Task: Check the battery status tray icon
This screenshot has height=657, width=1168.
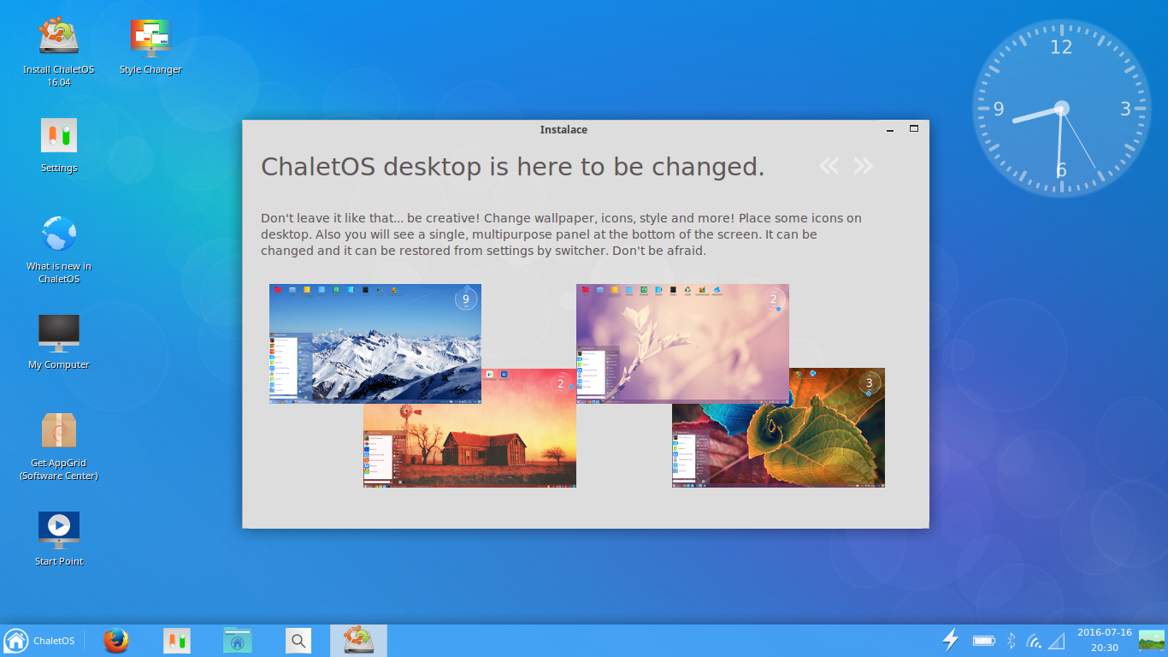Action: tap(983, 640)
